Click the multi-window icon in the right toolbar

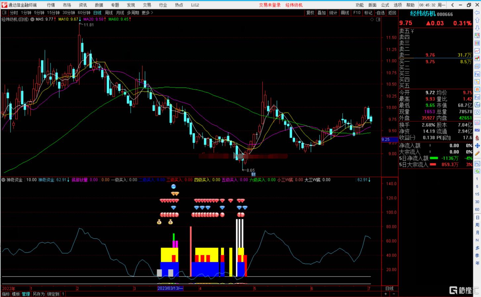click(x=477, y=66)
